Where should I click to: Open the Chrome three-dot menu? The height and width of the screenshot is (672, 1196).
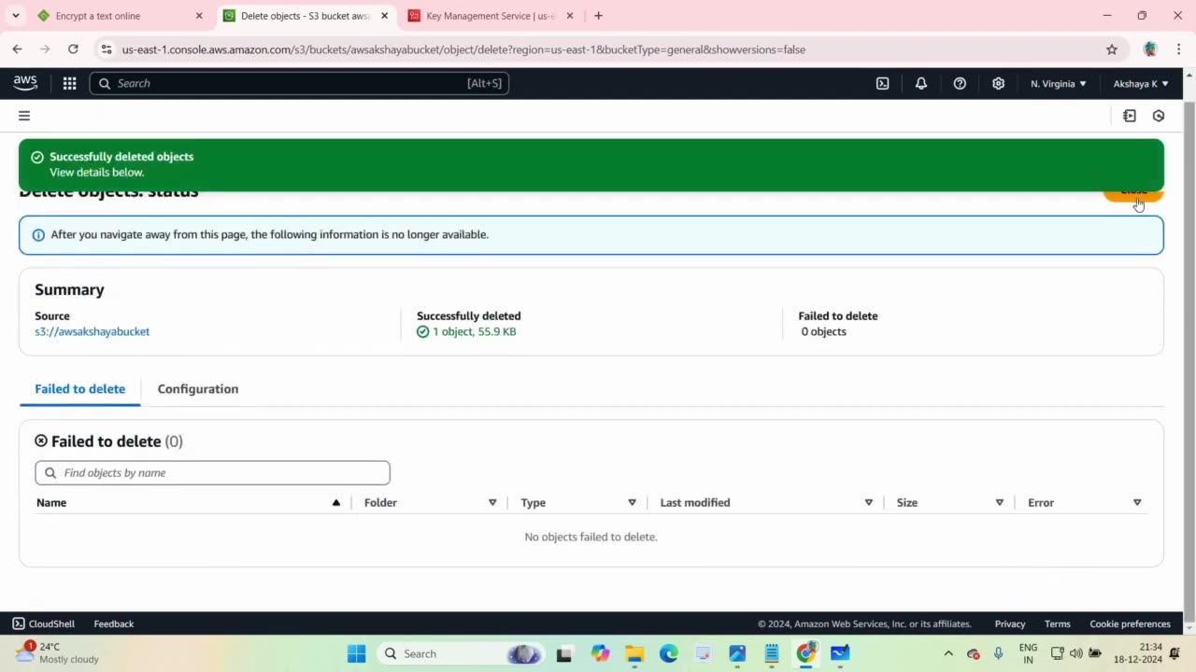pyautogui.click(x=1178, y=49)
